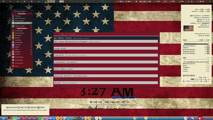Click the white round tray icon in the bottom bar
Viewport: 213px width, 120px height.
pos(186,118)
